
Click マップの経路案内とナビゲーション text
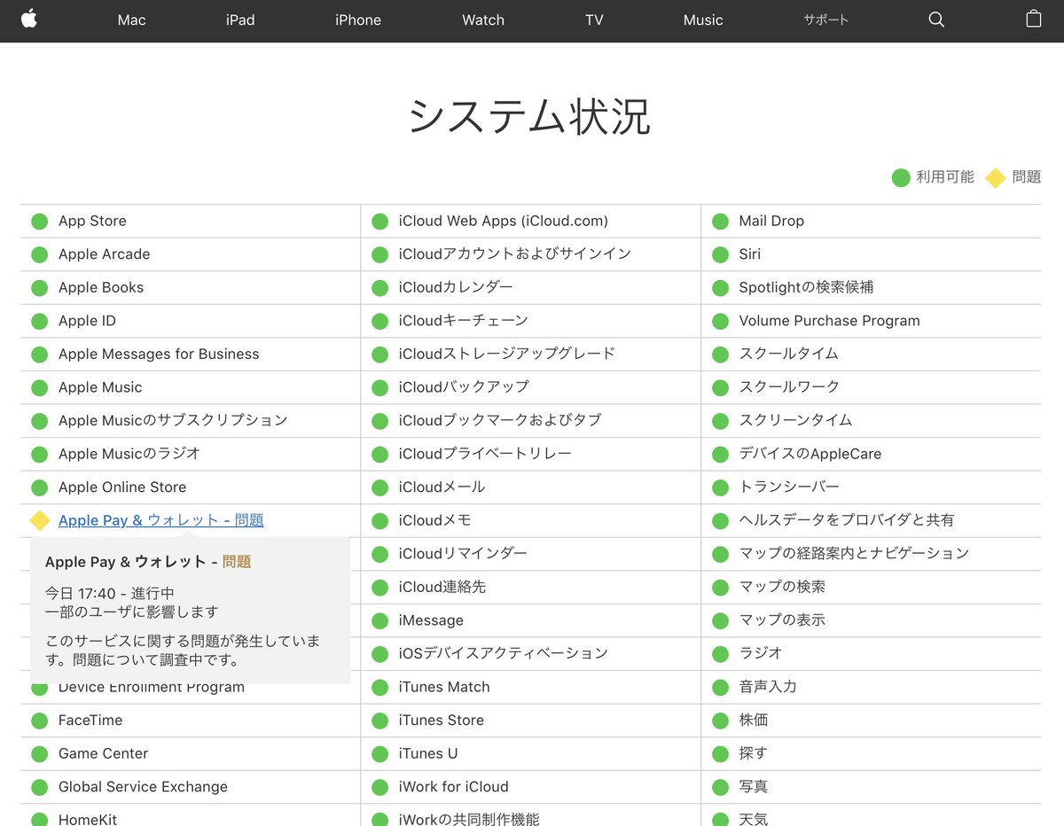[x=854, y=554]
